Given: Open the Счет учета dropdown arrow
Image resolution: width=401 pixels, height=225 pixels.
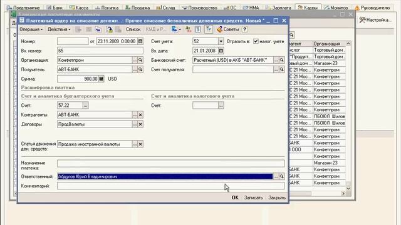Looking at the screenshot, I should 221,41.
